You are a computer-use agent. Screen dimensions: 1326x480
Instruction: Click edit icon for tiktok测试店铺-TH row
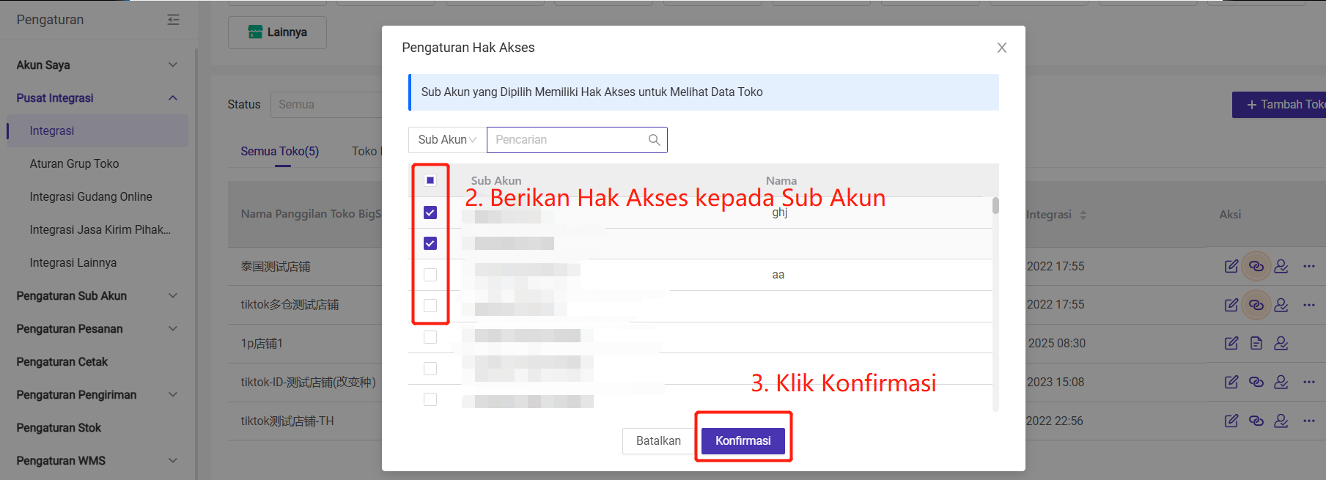[1231, 421]
